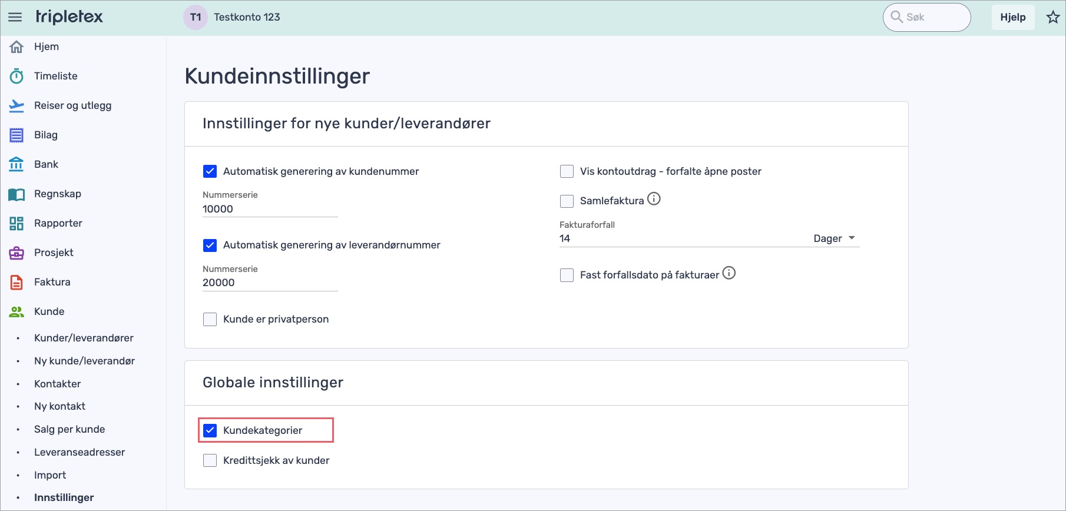This screenshot has width=1066, height=511.
Task: Open Rapporter in the sidebar
Action: (x=58, y=223)
